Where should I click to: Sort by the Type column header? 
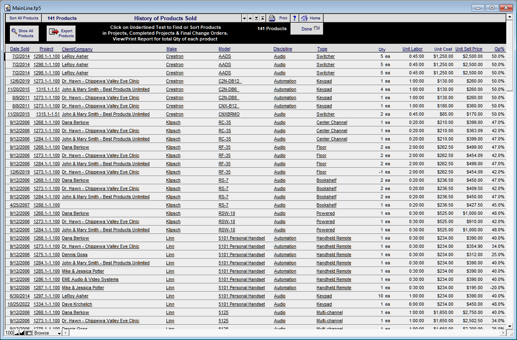322,49
